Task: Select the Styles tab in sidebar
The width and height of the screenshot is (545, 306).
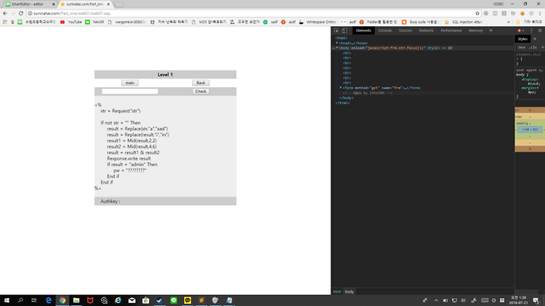Action: click(522, 39)
